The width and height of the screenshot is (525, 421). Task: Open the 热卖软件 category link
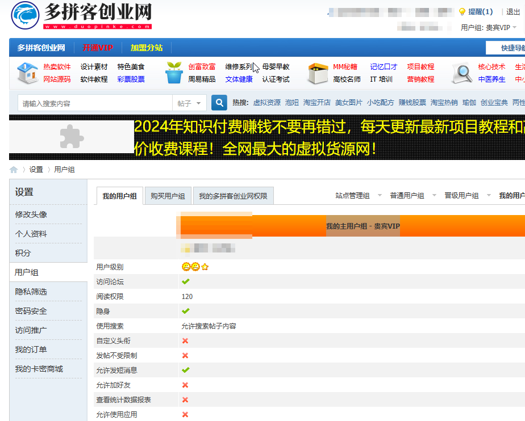point(57,67)
